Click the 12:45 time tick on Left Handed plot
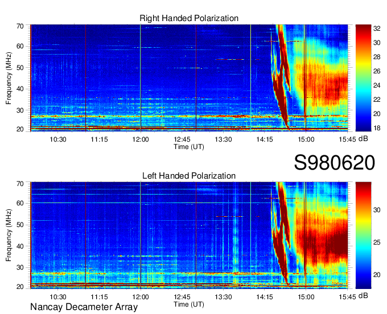Screen dimensions: 387x314 pos(182,297)
